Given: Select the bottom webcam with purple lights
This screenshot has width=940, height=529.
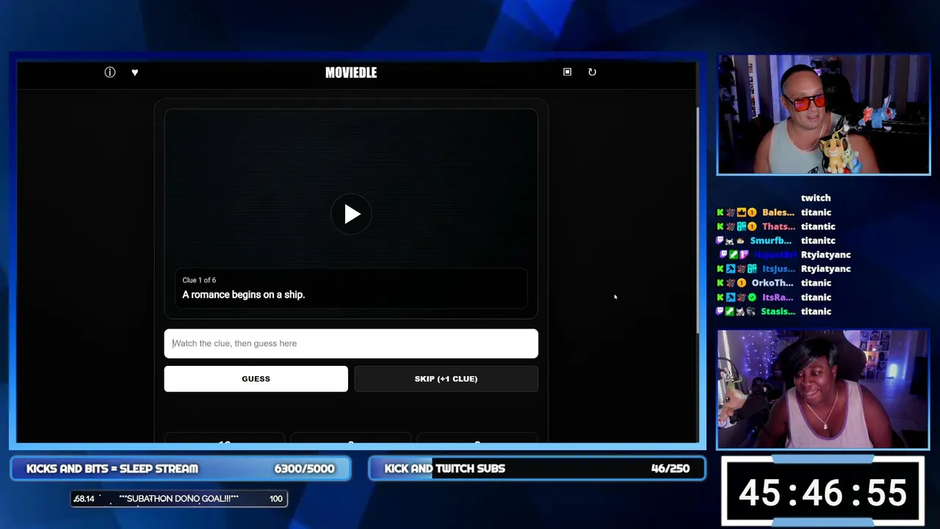Looking at the screenshot, I should pyautogui.click(x=823, y=389).
